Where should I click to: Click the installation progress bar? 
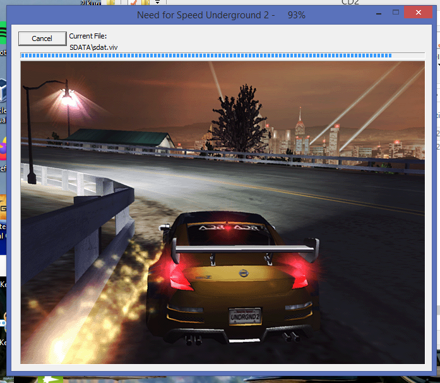tap(223, 56)
